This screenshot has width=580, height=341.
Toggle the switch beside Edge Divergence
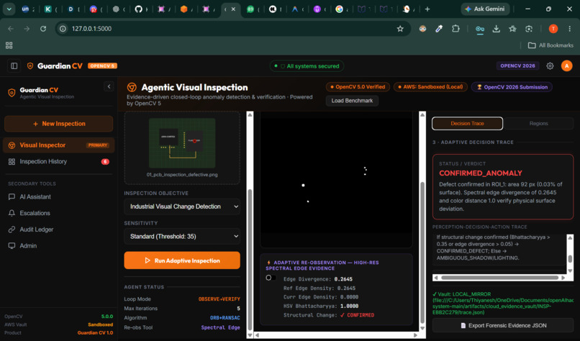pos(271,278)
